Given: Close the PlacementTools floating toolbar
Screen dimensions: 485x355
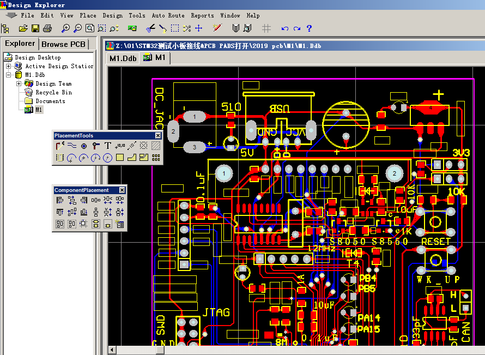Looking at the screenshot, I should click(157, 136).
